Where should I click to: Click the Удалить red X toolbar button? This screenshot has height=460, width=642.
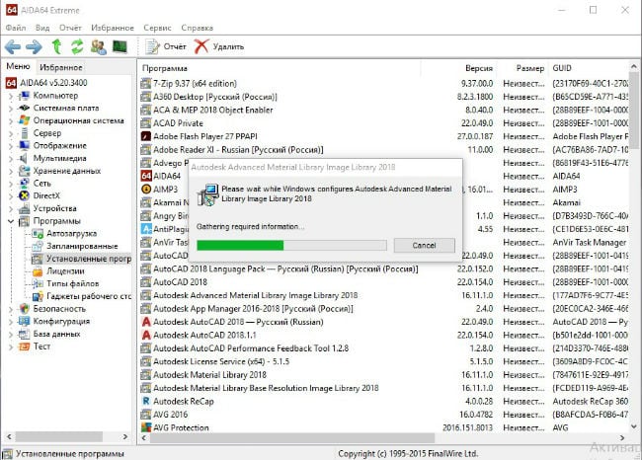pyautogui.click(x=218, y=46)
